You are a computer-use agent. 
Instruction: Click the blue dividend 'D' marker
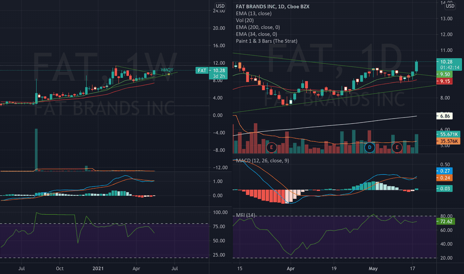(x=369, y=147)
